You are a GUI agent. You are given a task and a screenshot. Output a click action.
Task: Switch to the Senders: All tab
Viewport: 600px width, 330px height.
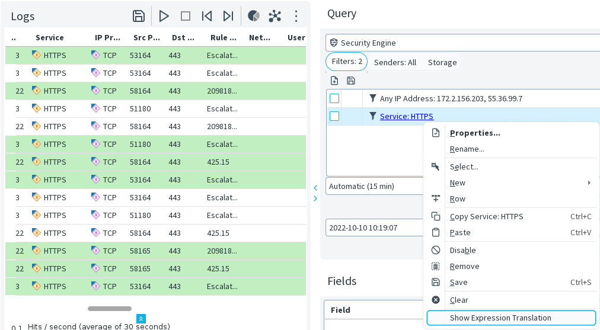point(395,62)
